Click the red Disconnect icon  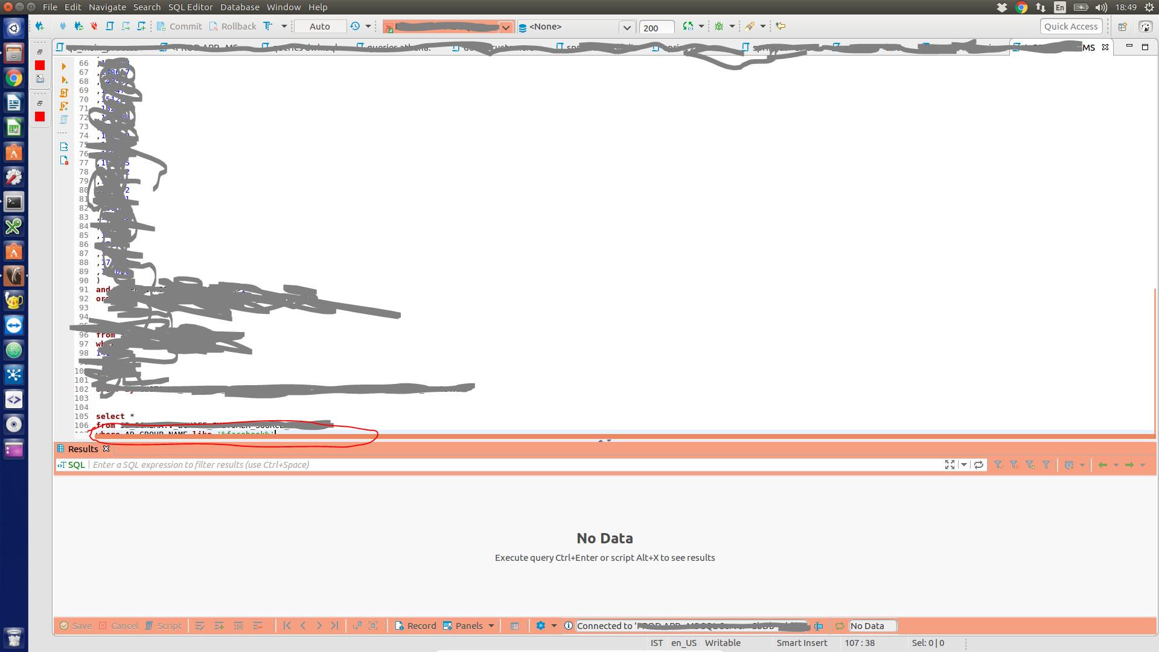(94, 26)
